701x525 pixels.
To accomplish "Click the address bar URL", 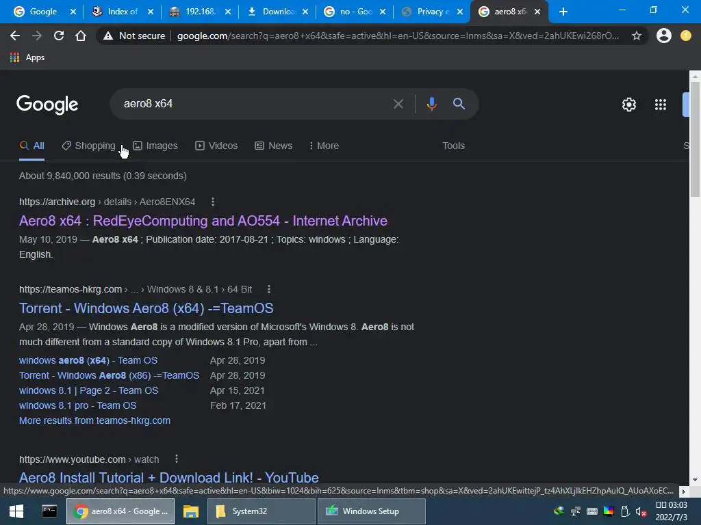I will point(398,36).
